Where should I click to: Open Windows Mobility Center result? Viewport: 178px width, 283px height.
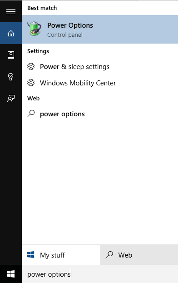(x=100, y=83)
